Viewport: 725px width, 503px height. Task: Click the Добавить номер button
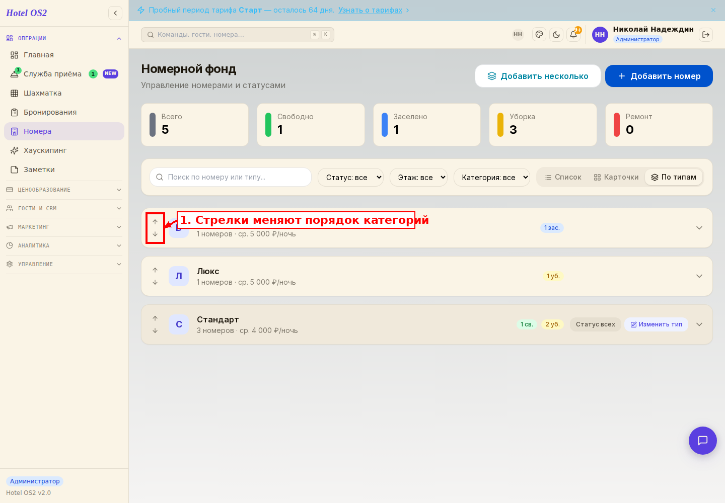point(659,76)
